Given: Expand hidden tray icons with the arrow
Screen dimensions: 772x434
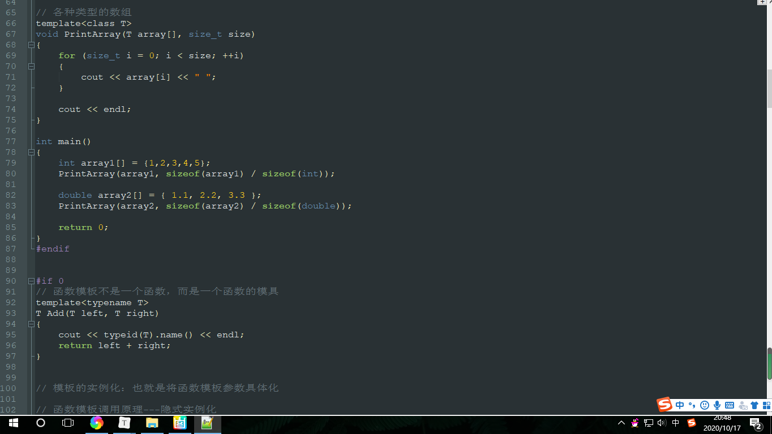Looking at the screenshot, I should pos(621,423).
